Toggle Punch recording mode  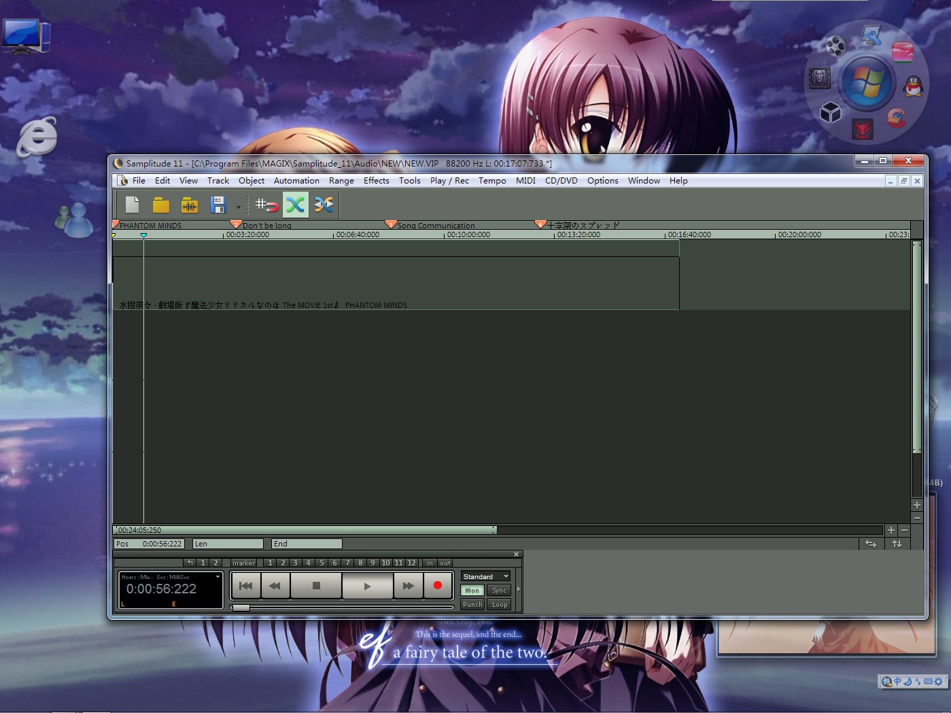click(x=472, y=604)
